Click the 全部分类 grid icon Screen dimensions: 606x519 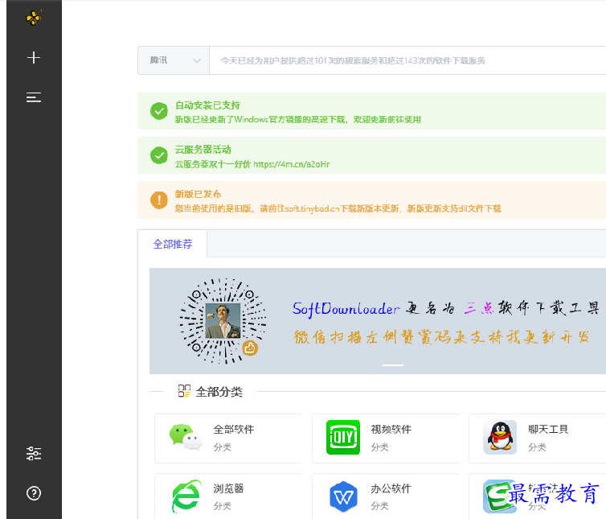click(x=184, y=391)
